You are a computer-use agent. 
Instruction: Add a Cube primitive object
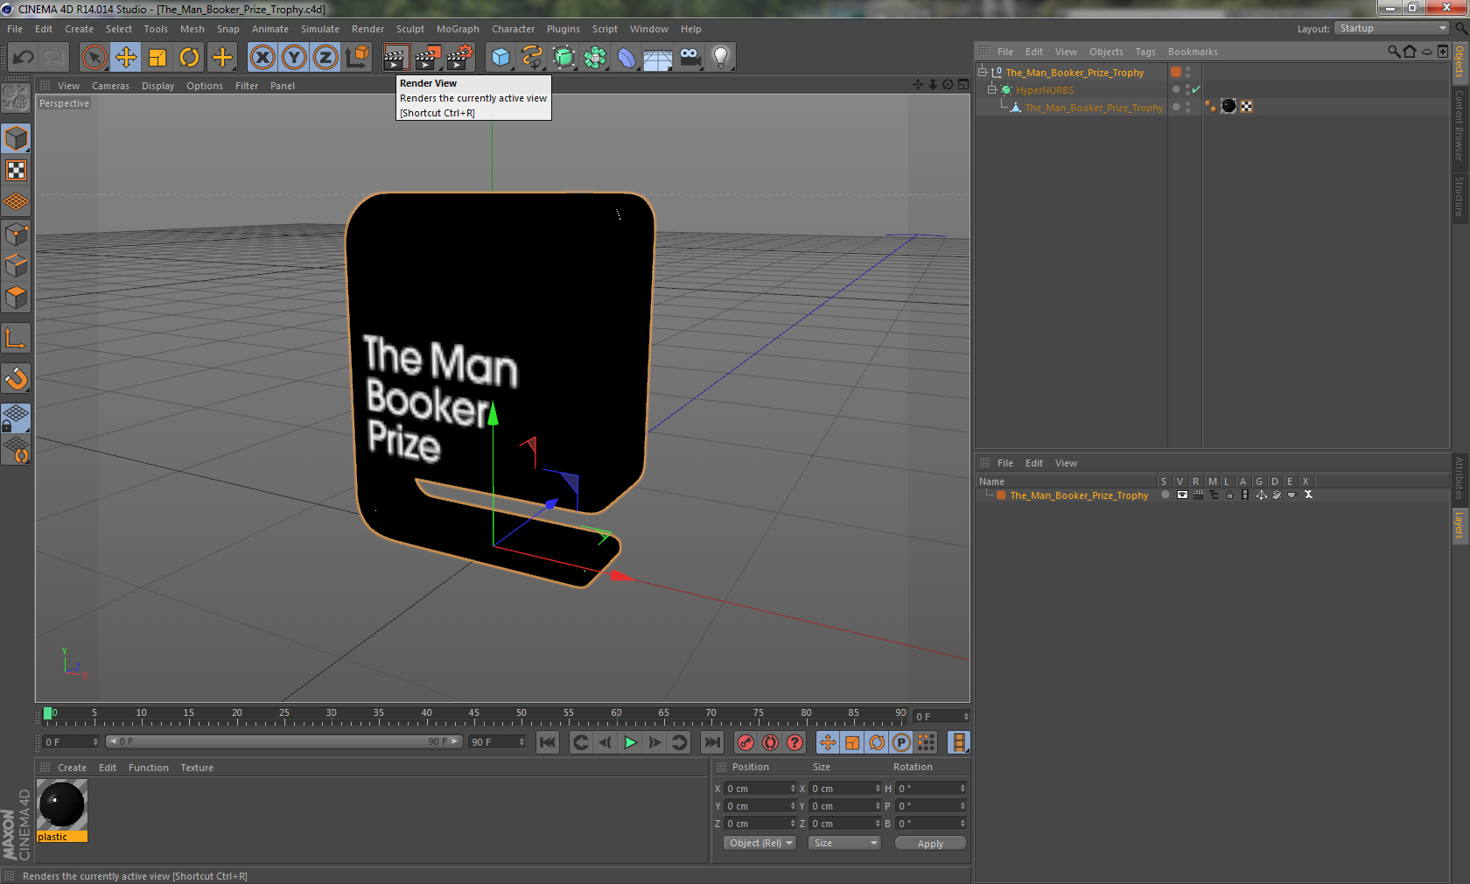click(500, 58)
